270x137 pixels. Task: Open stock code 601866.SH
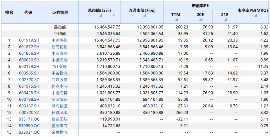point(29,53)
